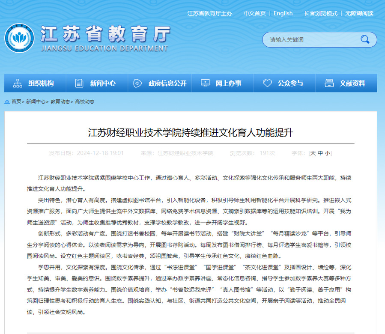Go to 首页 in breadcrumb

click(16, 101)
